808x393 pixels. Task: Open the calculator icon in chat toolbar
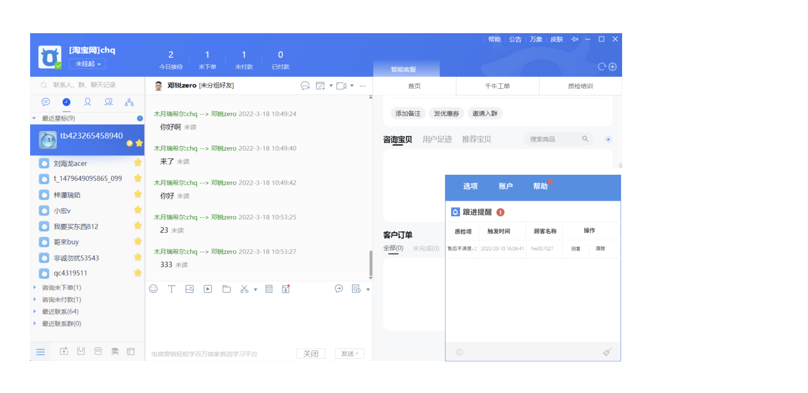pyautogui.click(x=269, y=289)
